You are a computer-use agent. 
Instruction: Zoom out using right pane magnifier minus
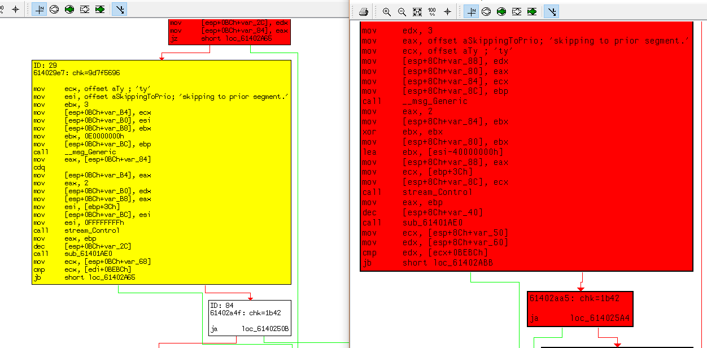click(402, 11)
